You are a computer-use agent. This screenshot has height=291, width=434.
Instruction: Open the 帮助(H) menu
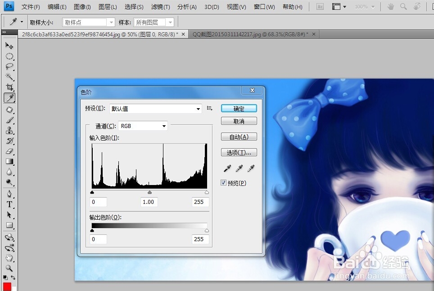[x=292, y=7]
